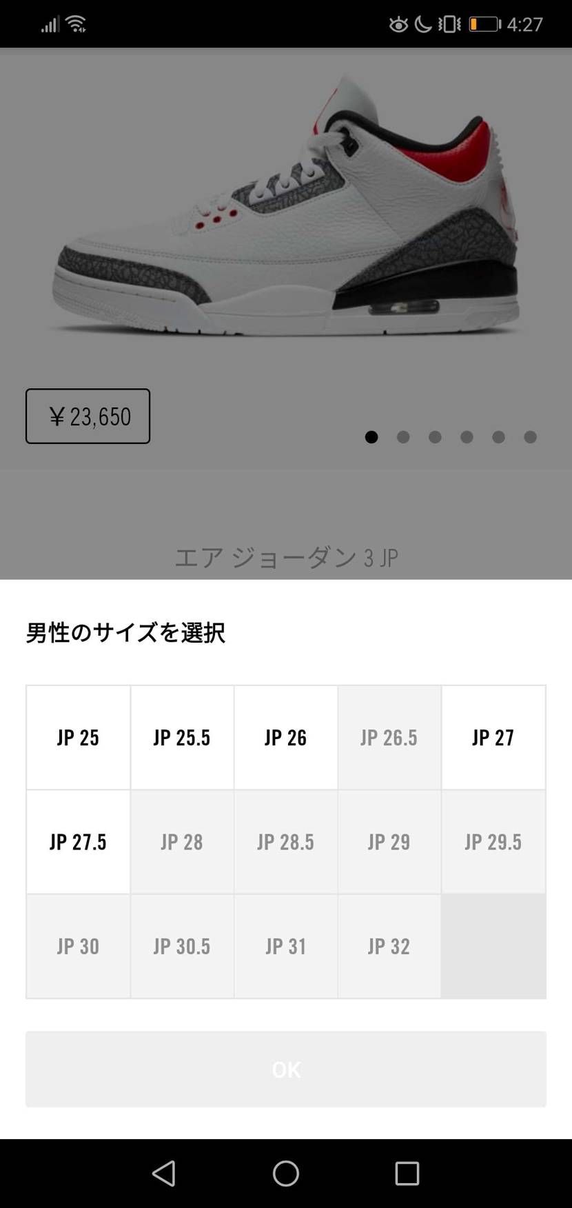This screenshot has width=572, height=1208.
Task: Jump to second image carousel dot
Action: 403,436
